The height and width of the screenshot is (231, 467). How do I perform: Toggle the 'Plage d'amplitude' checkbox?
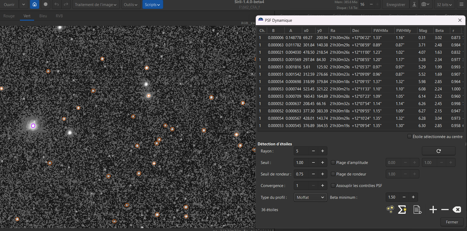[x=333, y=163]
